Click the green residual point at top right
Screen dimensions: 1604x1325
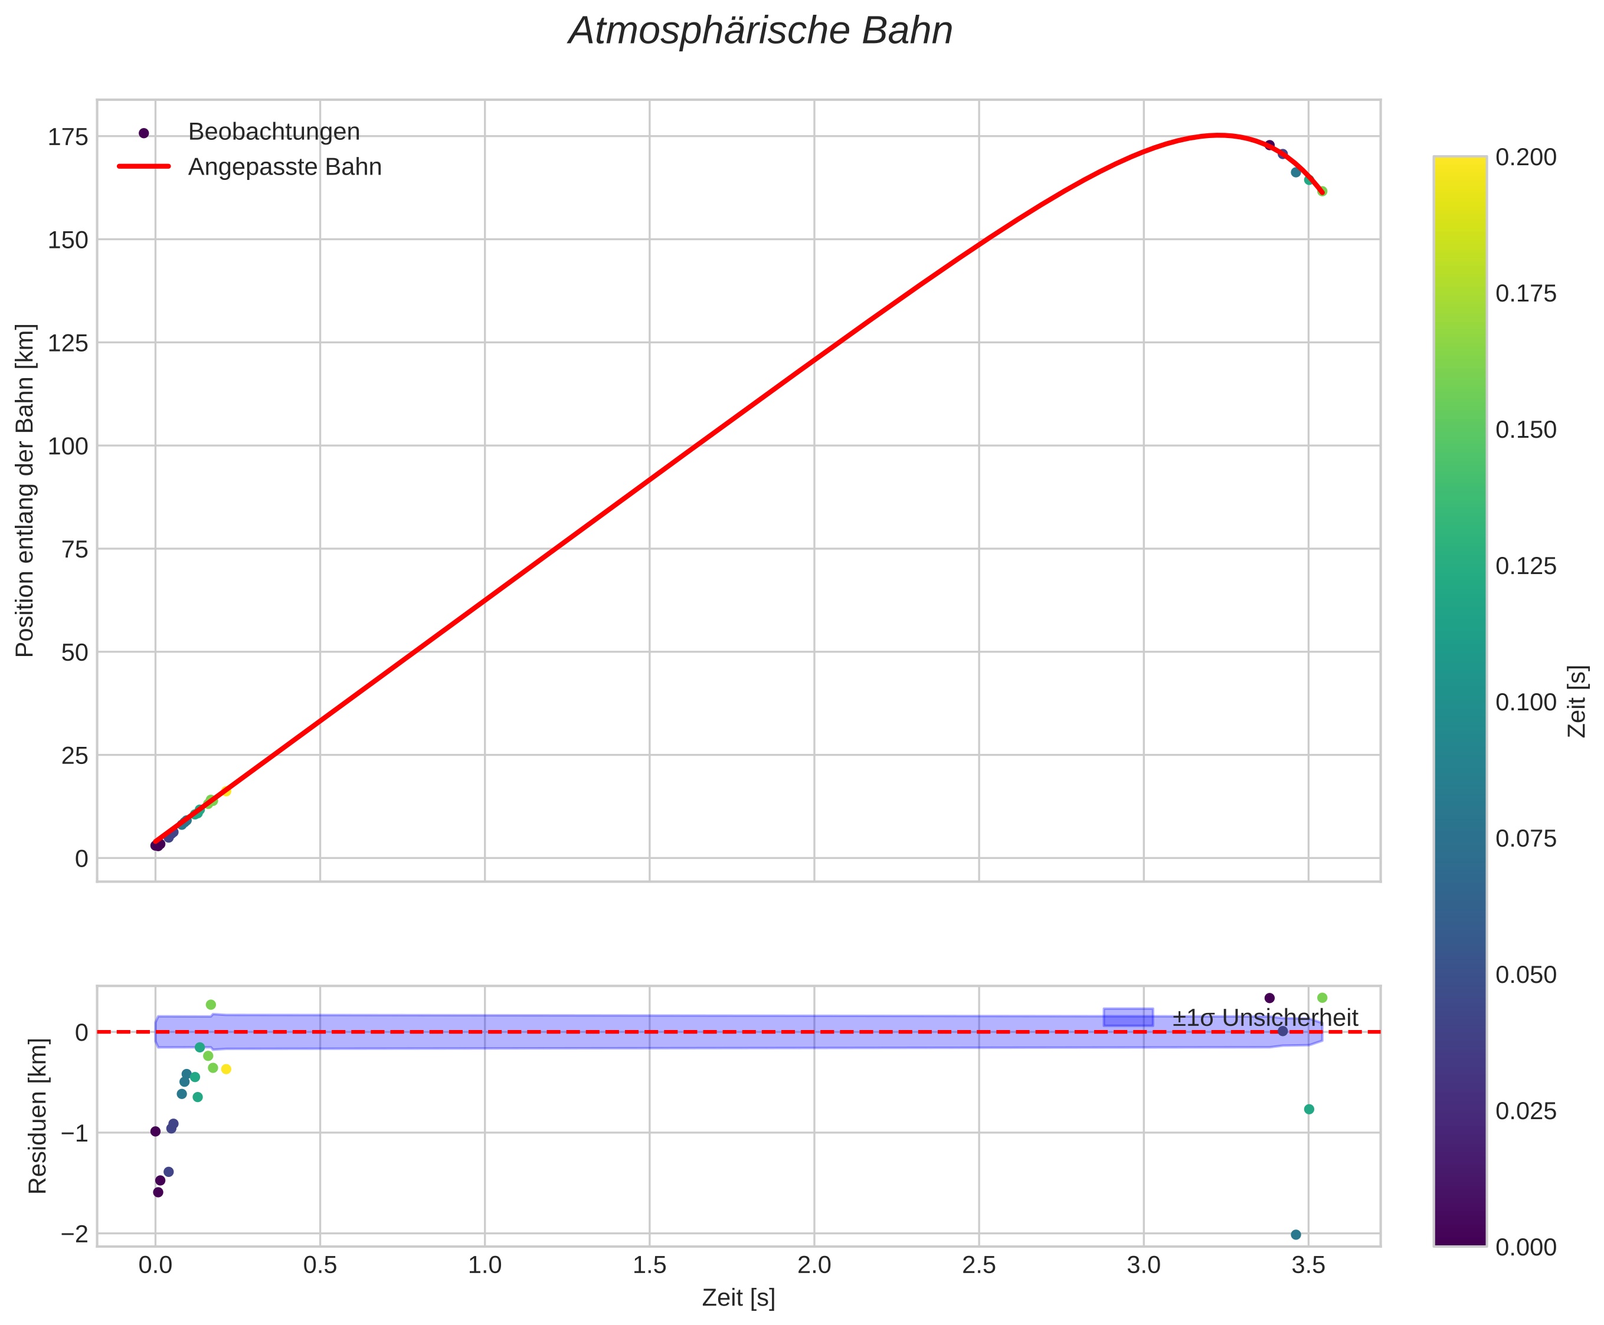(x=1323, y=998)
